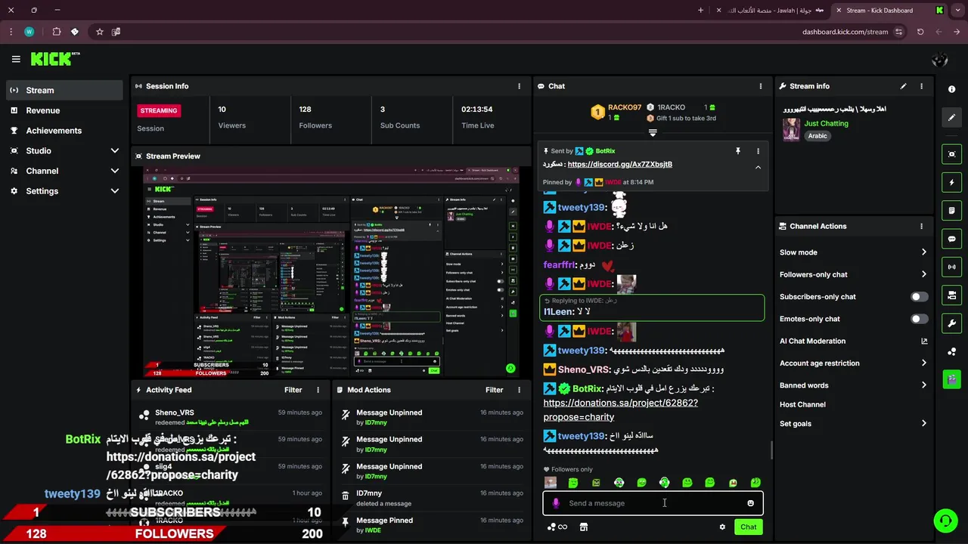Click the broadcast signal icon in the right sidebar
Viewport: 968px width, 544px height.
[x=951, y=267]
